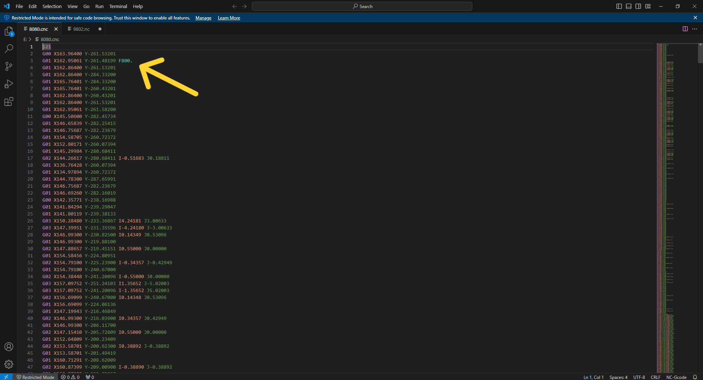Expand the E: breadcrumb chevron
This screenshot has width=703, height=380.
30,39
